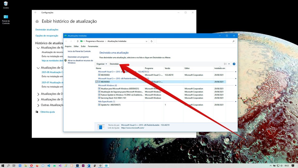The image size is (298, 168).
Task: Expand the Outras Atualizações section
Action: 38,105
